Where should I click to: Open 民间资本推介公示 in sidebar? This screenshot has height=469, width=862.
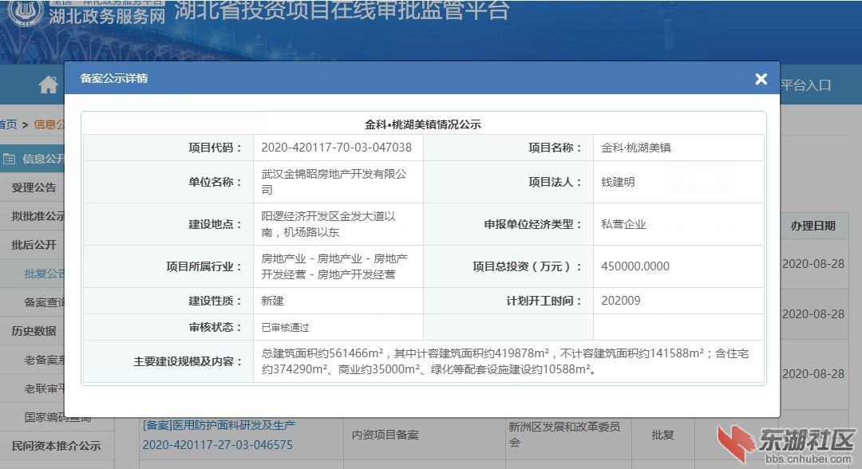click(56, 446)
